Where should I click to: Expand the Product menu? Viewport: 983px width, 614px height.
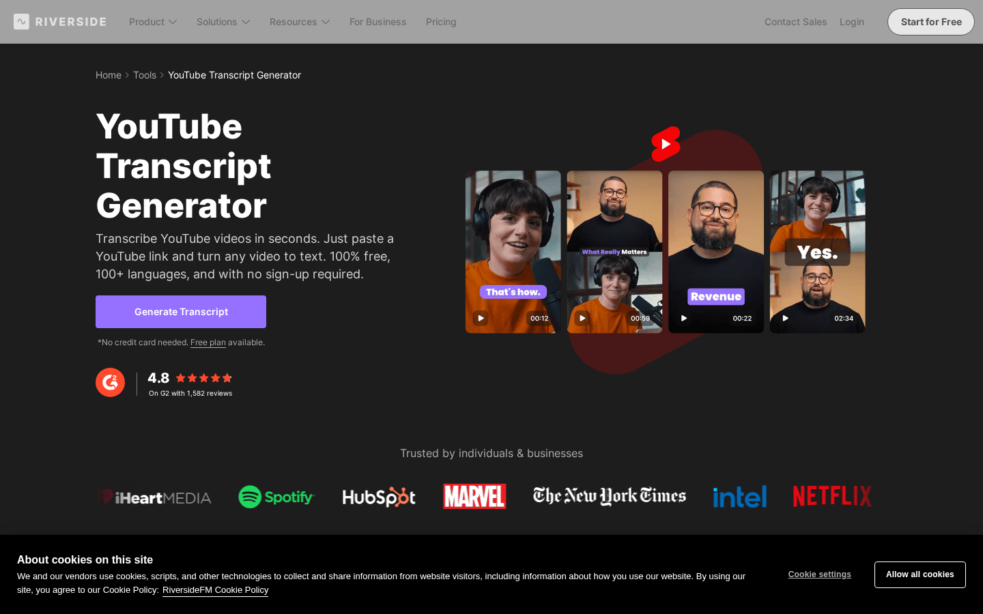coord(152,22)
